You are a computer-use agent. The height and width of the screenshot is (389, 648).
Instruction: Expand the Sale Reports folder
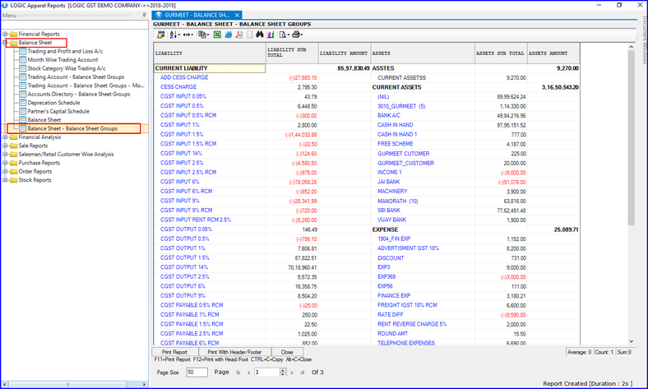pyautogui.click(x=5, y=146)
